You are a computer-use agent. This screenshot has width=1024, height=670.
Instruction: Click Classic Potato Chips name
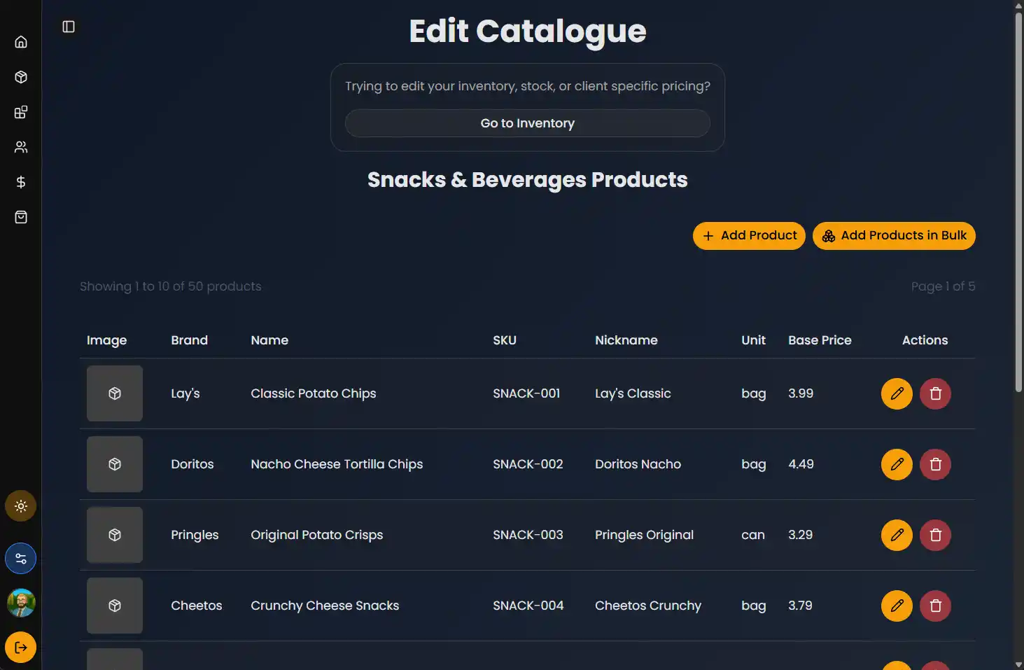click(x=314, y=393)
